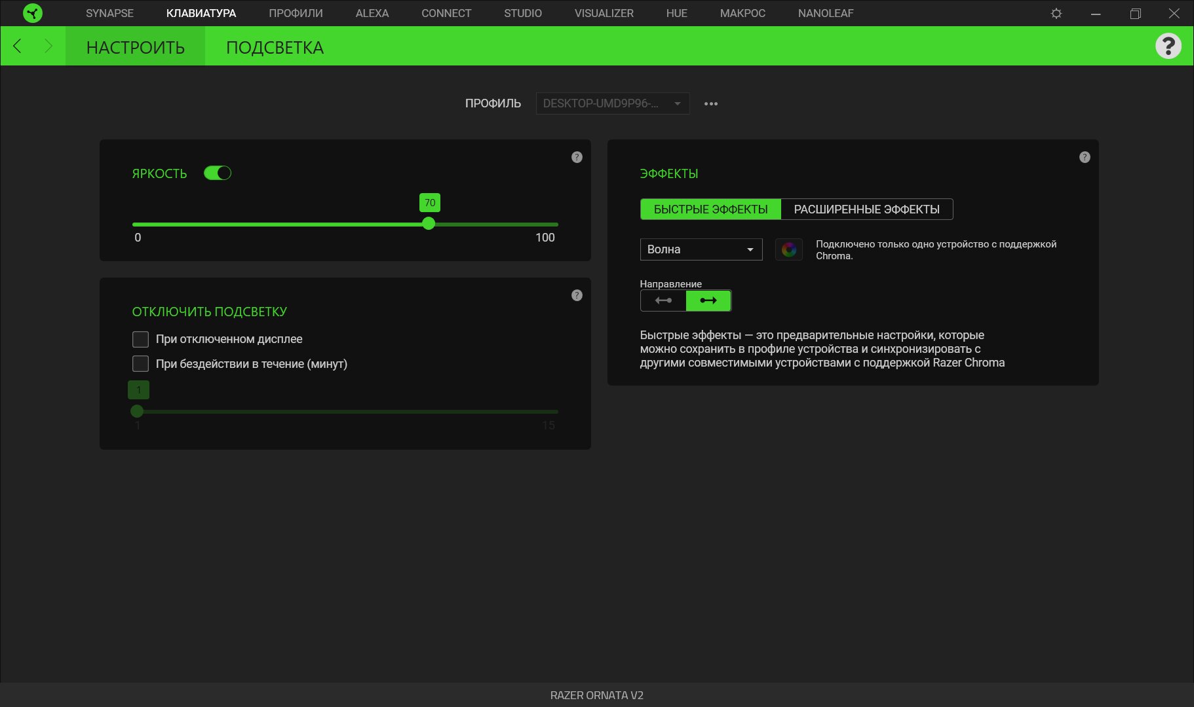
Task: Select the ПОДСВЕТКА subtab
Action: (275, 47)
